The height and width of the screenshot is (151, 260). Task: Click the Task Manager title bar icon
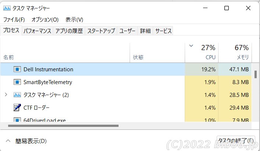point(7,8)
